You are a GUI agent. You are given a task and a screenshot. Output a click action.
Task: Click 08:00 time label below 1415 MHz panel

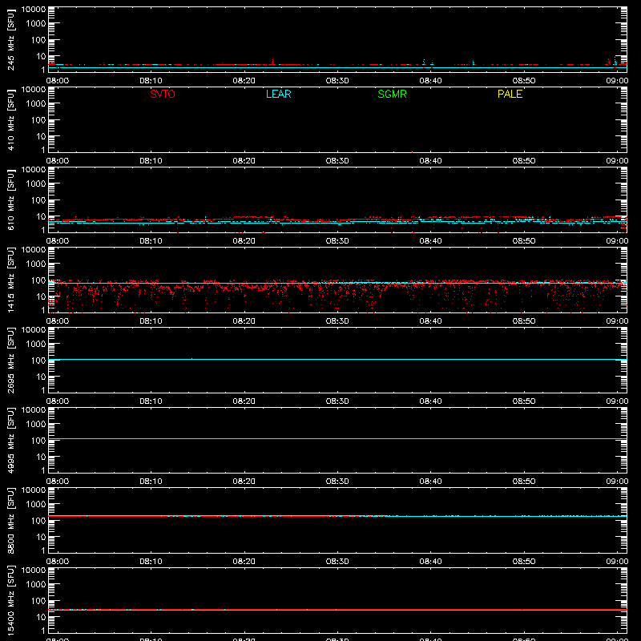58,321
